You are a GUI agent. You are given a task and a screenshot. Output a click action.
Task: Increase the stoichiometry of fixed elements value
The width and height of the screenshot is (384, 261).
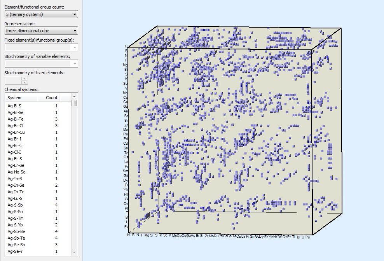24,78
